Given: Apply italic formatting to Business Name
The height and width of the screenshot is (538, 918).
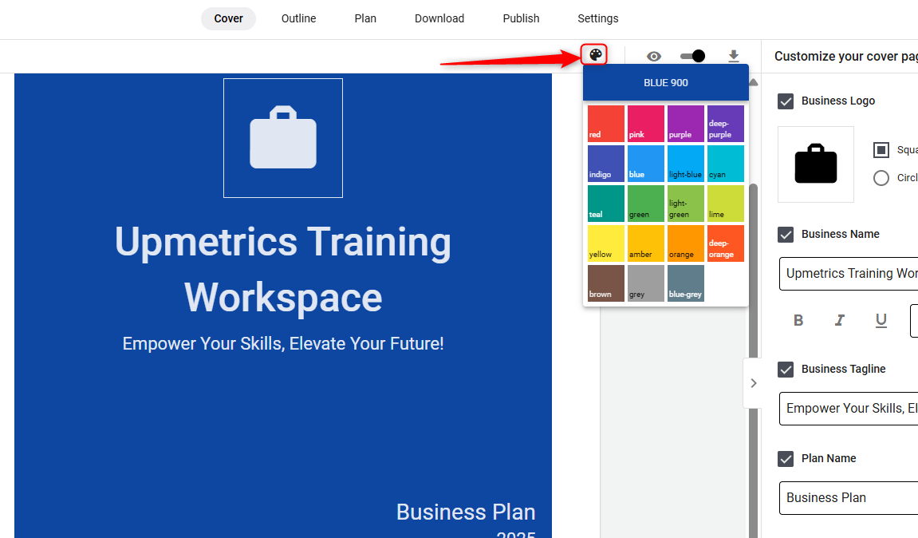Looking at the screenshot, I should 840,320.
